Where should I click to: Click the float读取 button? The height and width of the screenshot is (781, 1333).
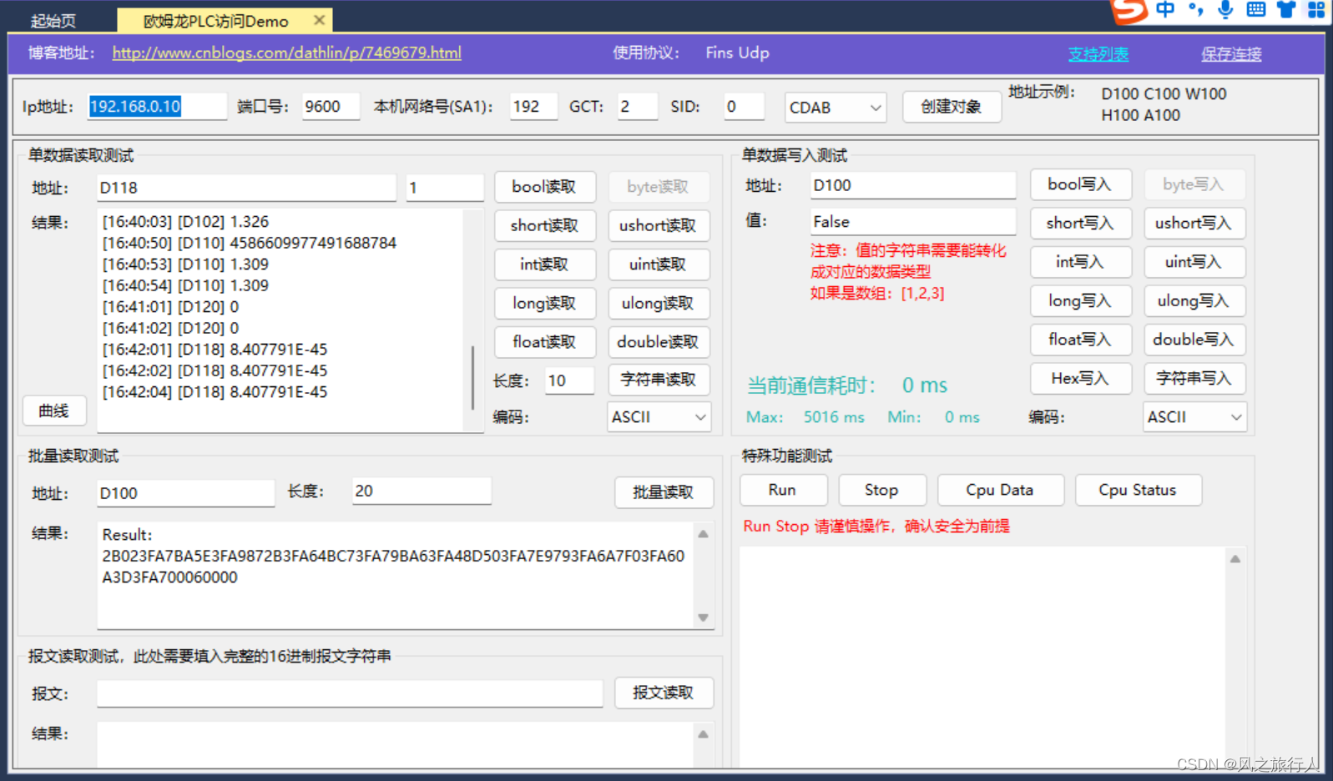(544, 341)
